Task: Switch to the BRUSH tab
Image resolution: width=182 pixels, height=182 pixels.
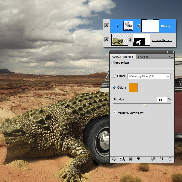Action: (143, 56)
